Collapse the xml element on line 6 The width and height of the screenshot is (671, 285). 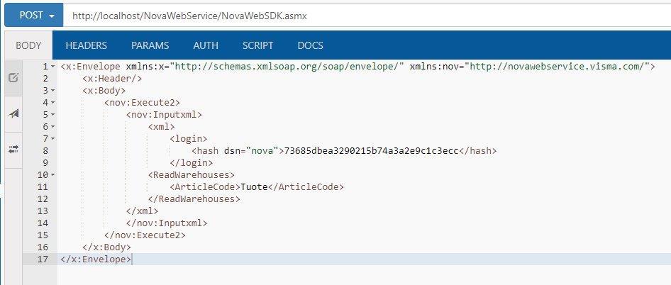(52, 127)
